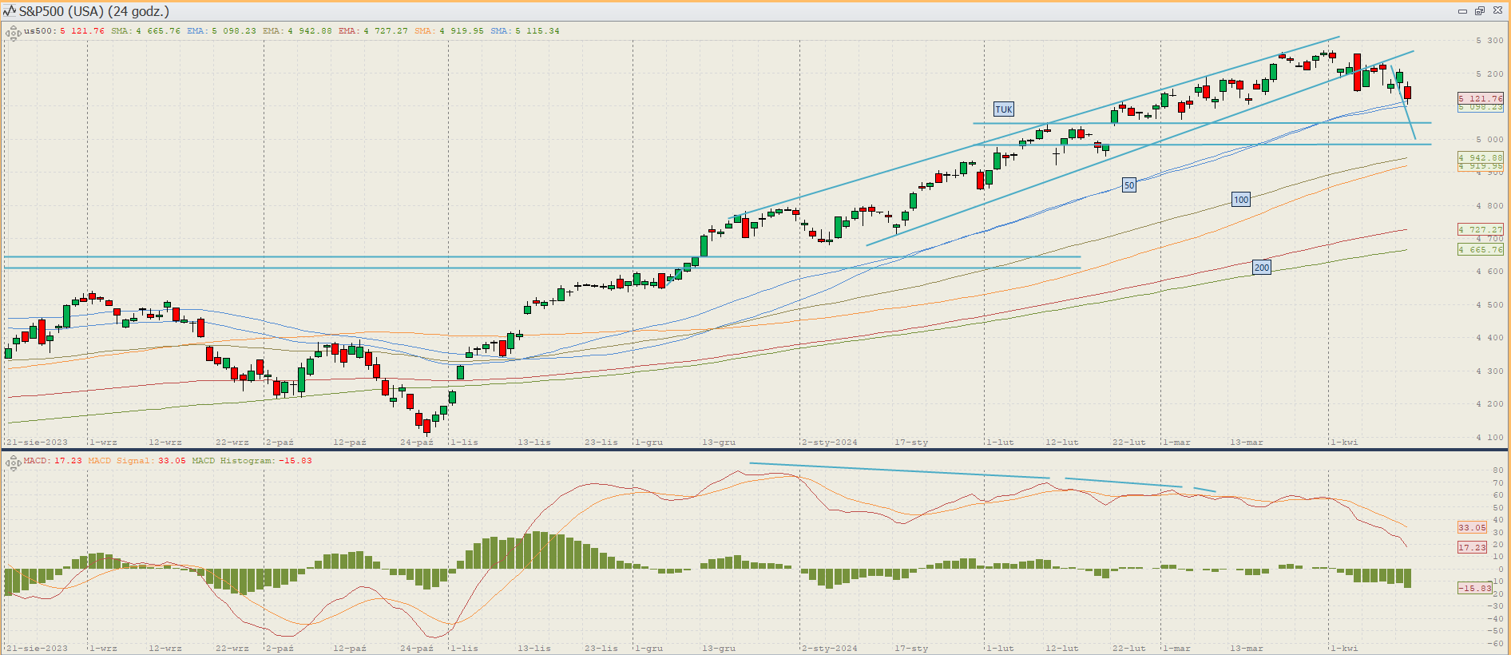This screenshot has width=1511, height=655.
Task: Click the navigation arrows icon in price panel
Action: pyautogui.click(x=13, y=33)
